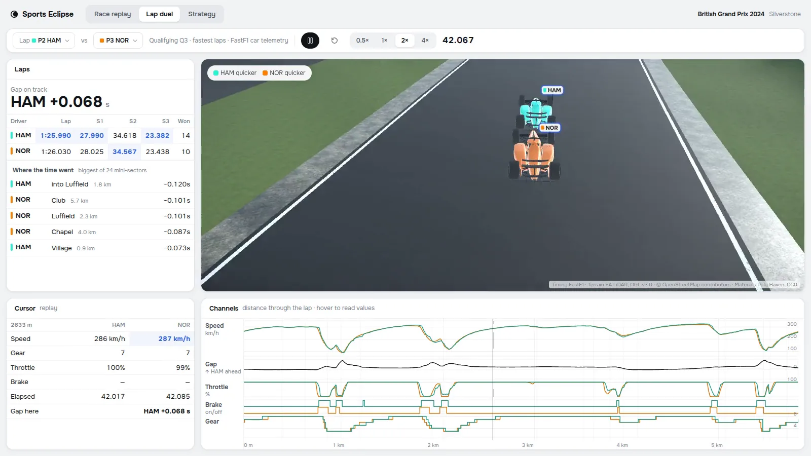Click the British Grand Prix 2024 title
The width and height of the screenshot is (811, 456).
731,14
